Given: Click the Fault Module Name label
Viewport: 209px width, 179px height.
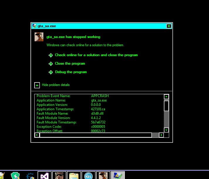Looking at the screenshot, I should tap(52, 113).
